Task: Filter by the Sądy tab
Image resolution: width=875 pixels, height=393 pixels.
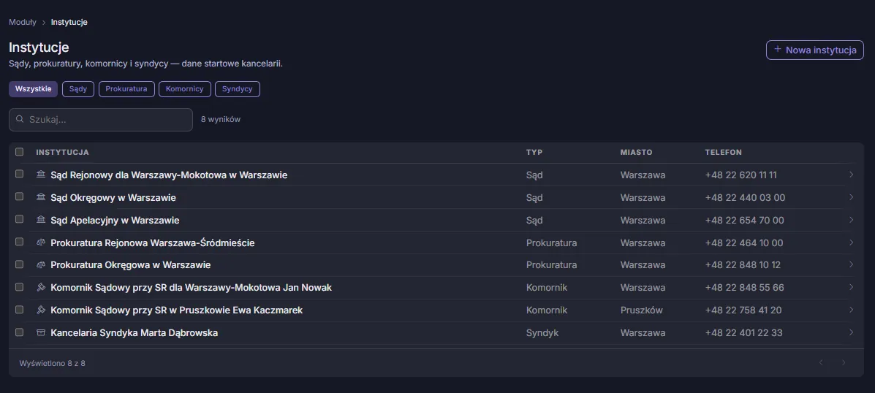Action: [78, 89]
